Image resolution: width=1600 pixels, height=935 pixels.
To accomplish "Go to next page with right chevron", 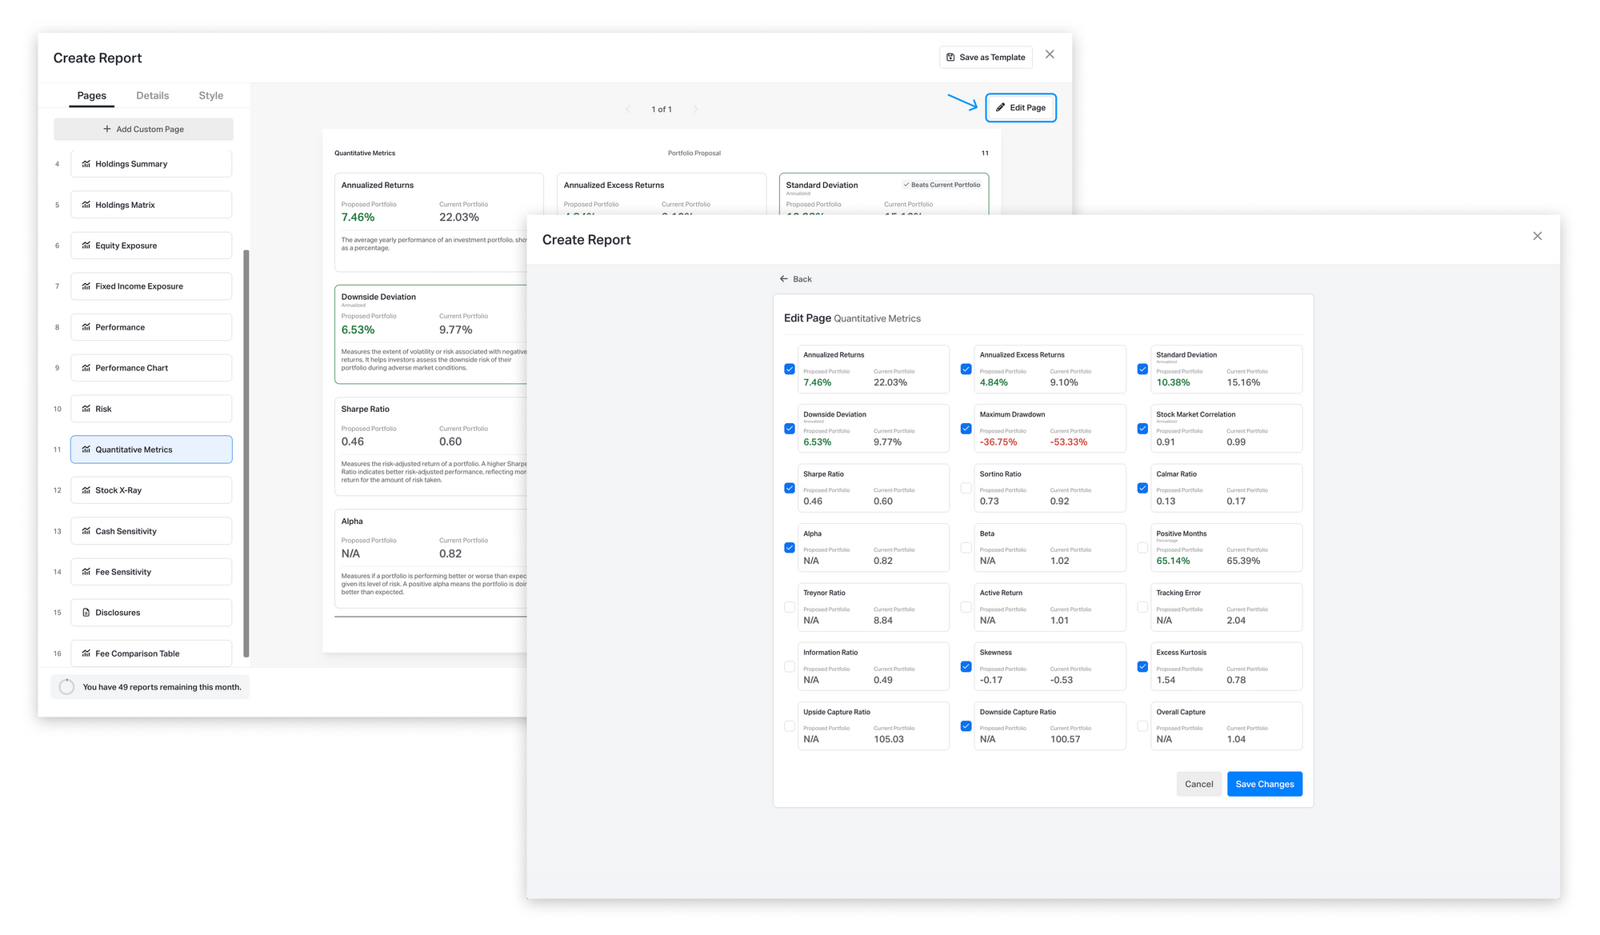I will click(x=695, y=110).
